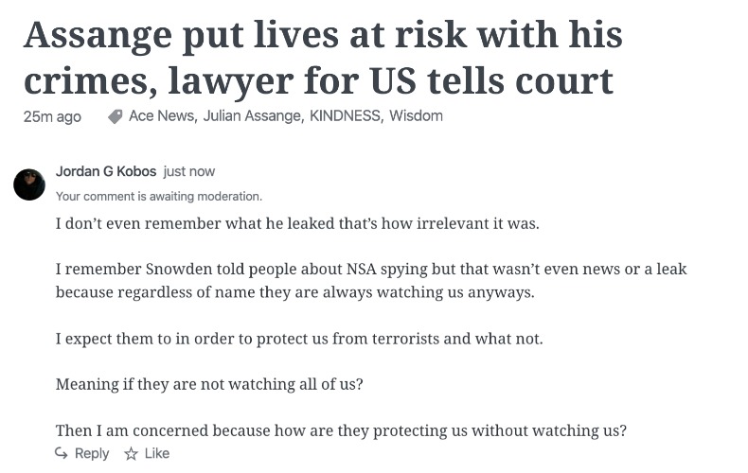Viewport: 748px width, 473px height.
Task: Open Jordan G Kobos commenter name
Action: (x=106, y=171)
